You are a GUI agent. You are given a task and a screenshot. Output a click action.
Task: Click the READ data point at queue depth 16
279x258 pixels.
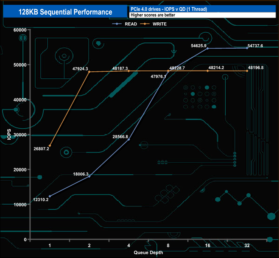pyautogui.click(x=207, y=48)
